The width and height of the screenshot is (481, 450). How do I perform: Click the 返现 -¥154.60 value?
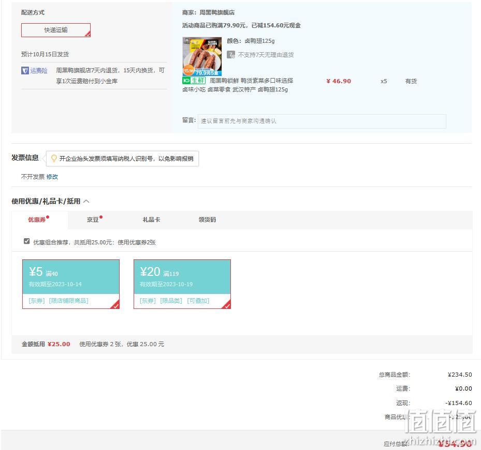[x=459, y=403]
